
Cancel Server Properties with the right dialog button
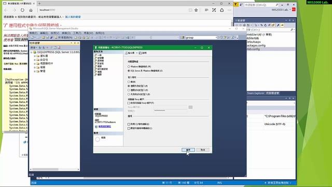[x=203, y=150]
